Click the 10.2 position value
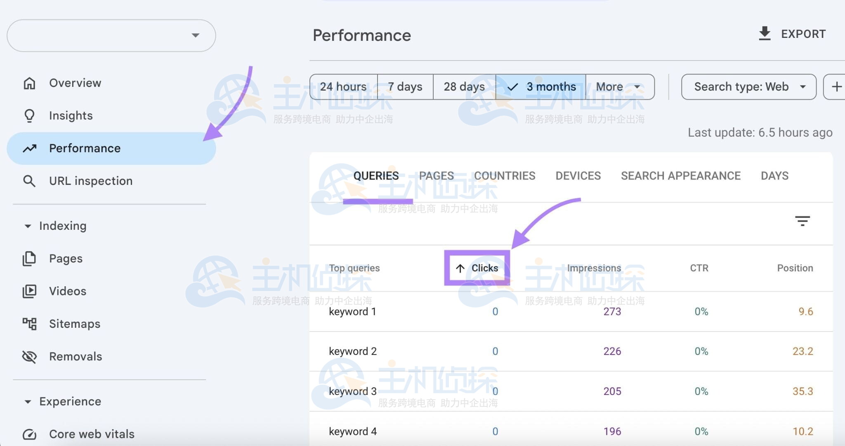845x446 pixels. tap(803, 432)
